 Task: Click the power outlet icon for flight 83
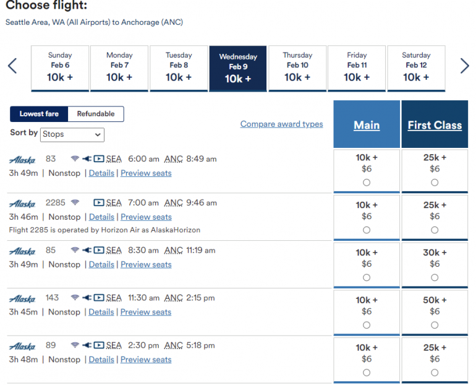87,159
